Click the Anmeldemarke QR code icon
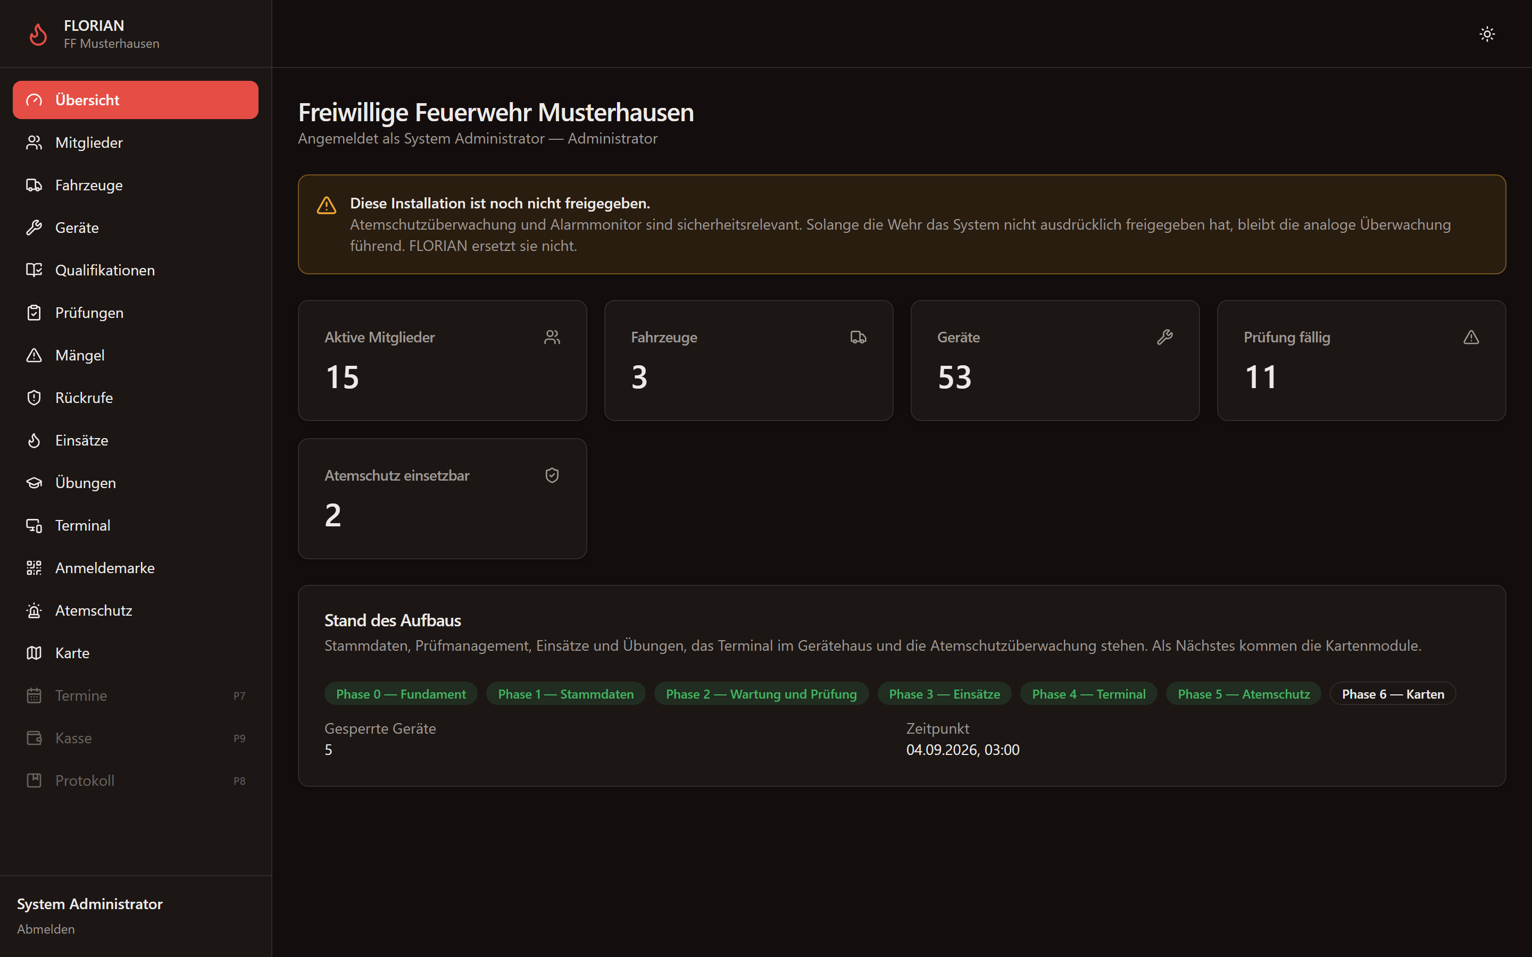Viewport: 1532px width, 957px height. coord(34,568)
